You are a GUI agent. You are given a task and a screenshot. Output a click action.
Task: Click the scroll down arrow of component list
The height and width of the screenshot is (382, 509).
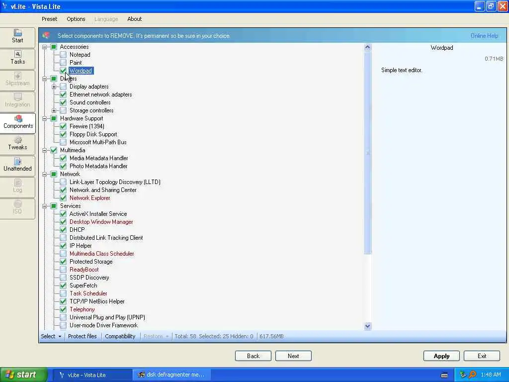coord(367,326)
